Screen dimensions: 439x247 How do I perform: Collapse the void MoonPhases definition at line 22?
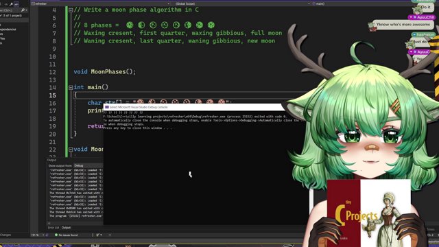coord(71,150)
